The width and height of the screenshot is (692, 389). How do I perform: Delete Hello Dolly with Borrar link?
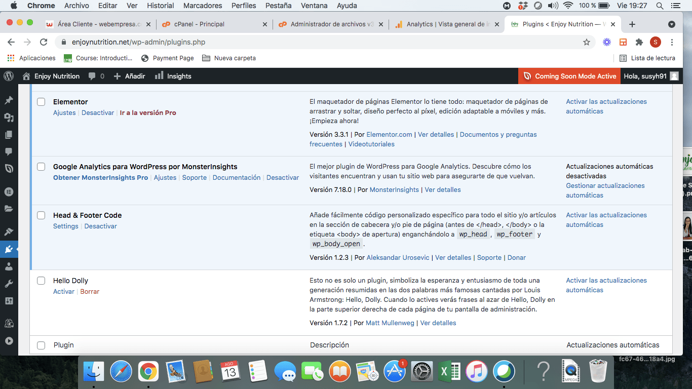click(x=90, y=292)
